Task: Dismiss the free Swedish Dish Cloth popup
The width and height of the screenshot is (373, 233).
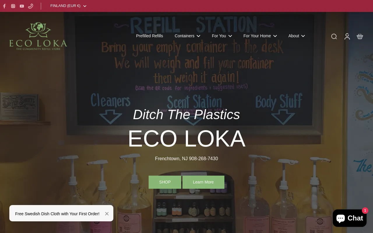Action: [107, 214]
